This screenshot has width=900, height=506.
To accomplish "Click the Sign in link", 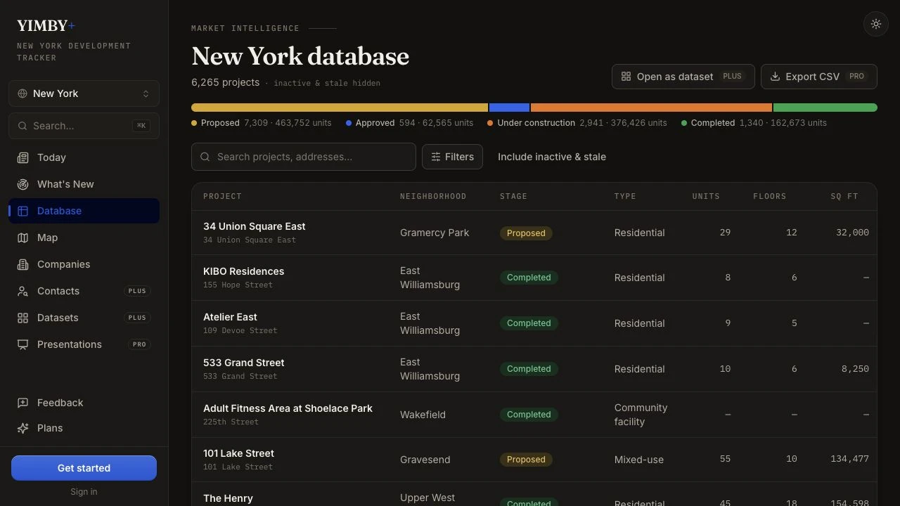I will click(84, 492).
